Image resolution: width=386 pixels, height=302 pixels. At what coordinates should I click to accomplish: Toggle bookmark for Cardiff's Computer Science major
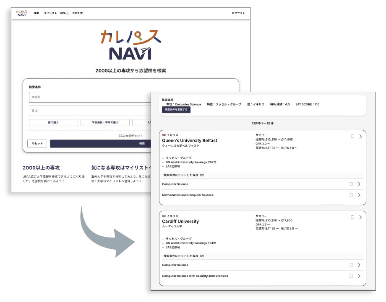351,265
